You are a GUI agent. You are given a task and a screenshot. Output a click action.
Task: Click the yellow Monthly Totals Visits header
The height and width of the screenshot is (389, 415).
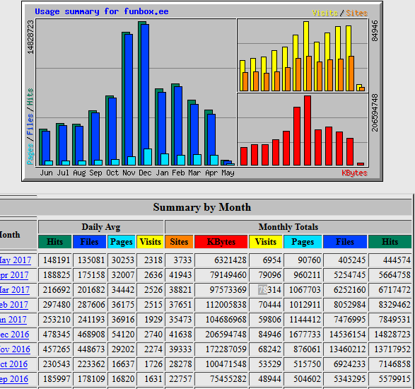click(266, 242)
